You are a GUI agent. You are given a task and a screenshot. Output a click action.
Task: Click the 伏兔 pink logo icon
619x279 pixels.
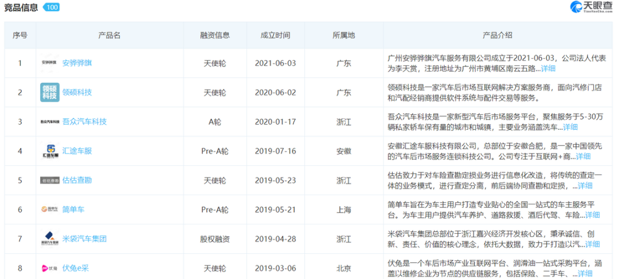[50, 268]
